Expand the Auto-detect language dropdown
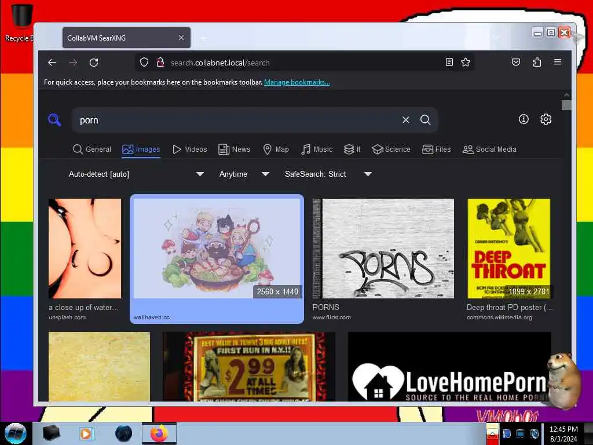The width and height of the screenshot is (593, 445). [x=136, y=174]
